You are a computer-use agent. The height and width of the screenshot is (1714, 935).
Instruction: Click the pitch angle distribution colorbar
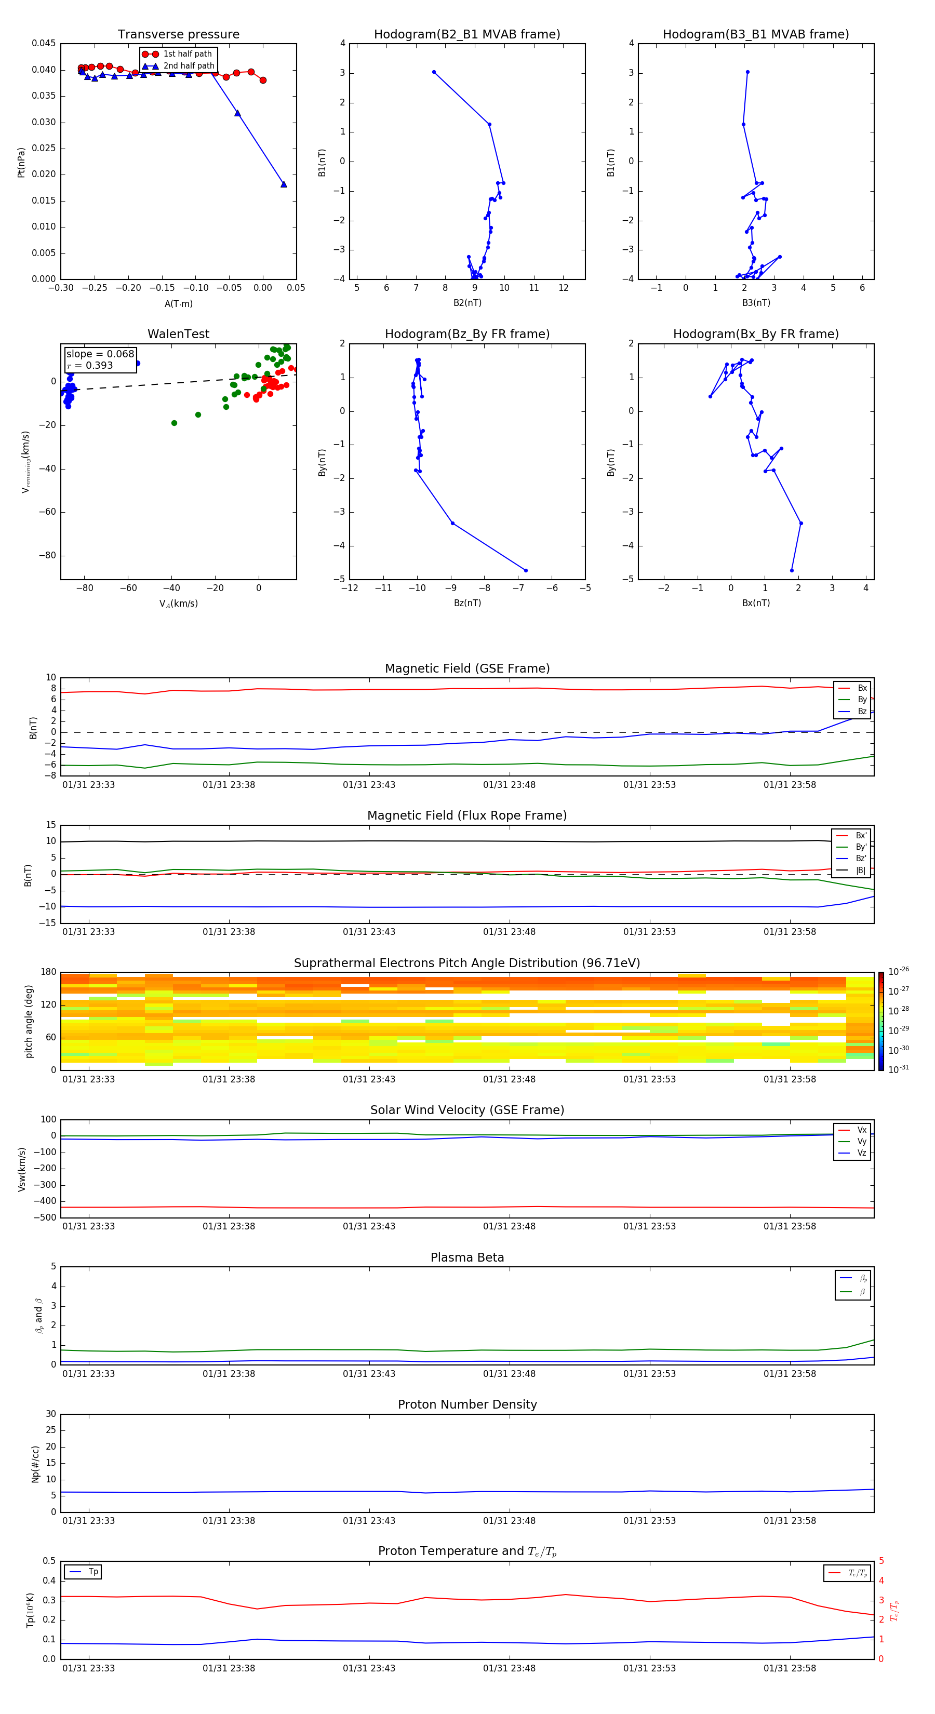coord(881,1021)
